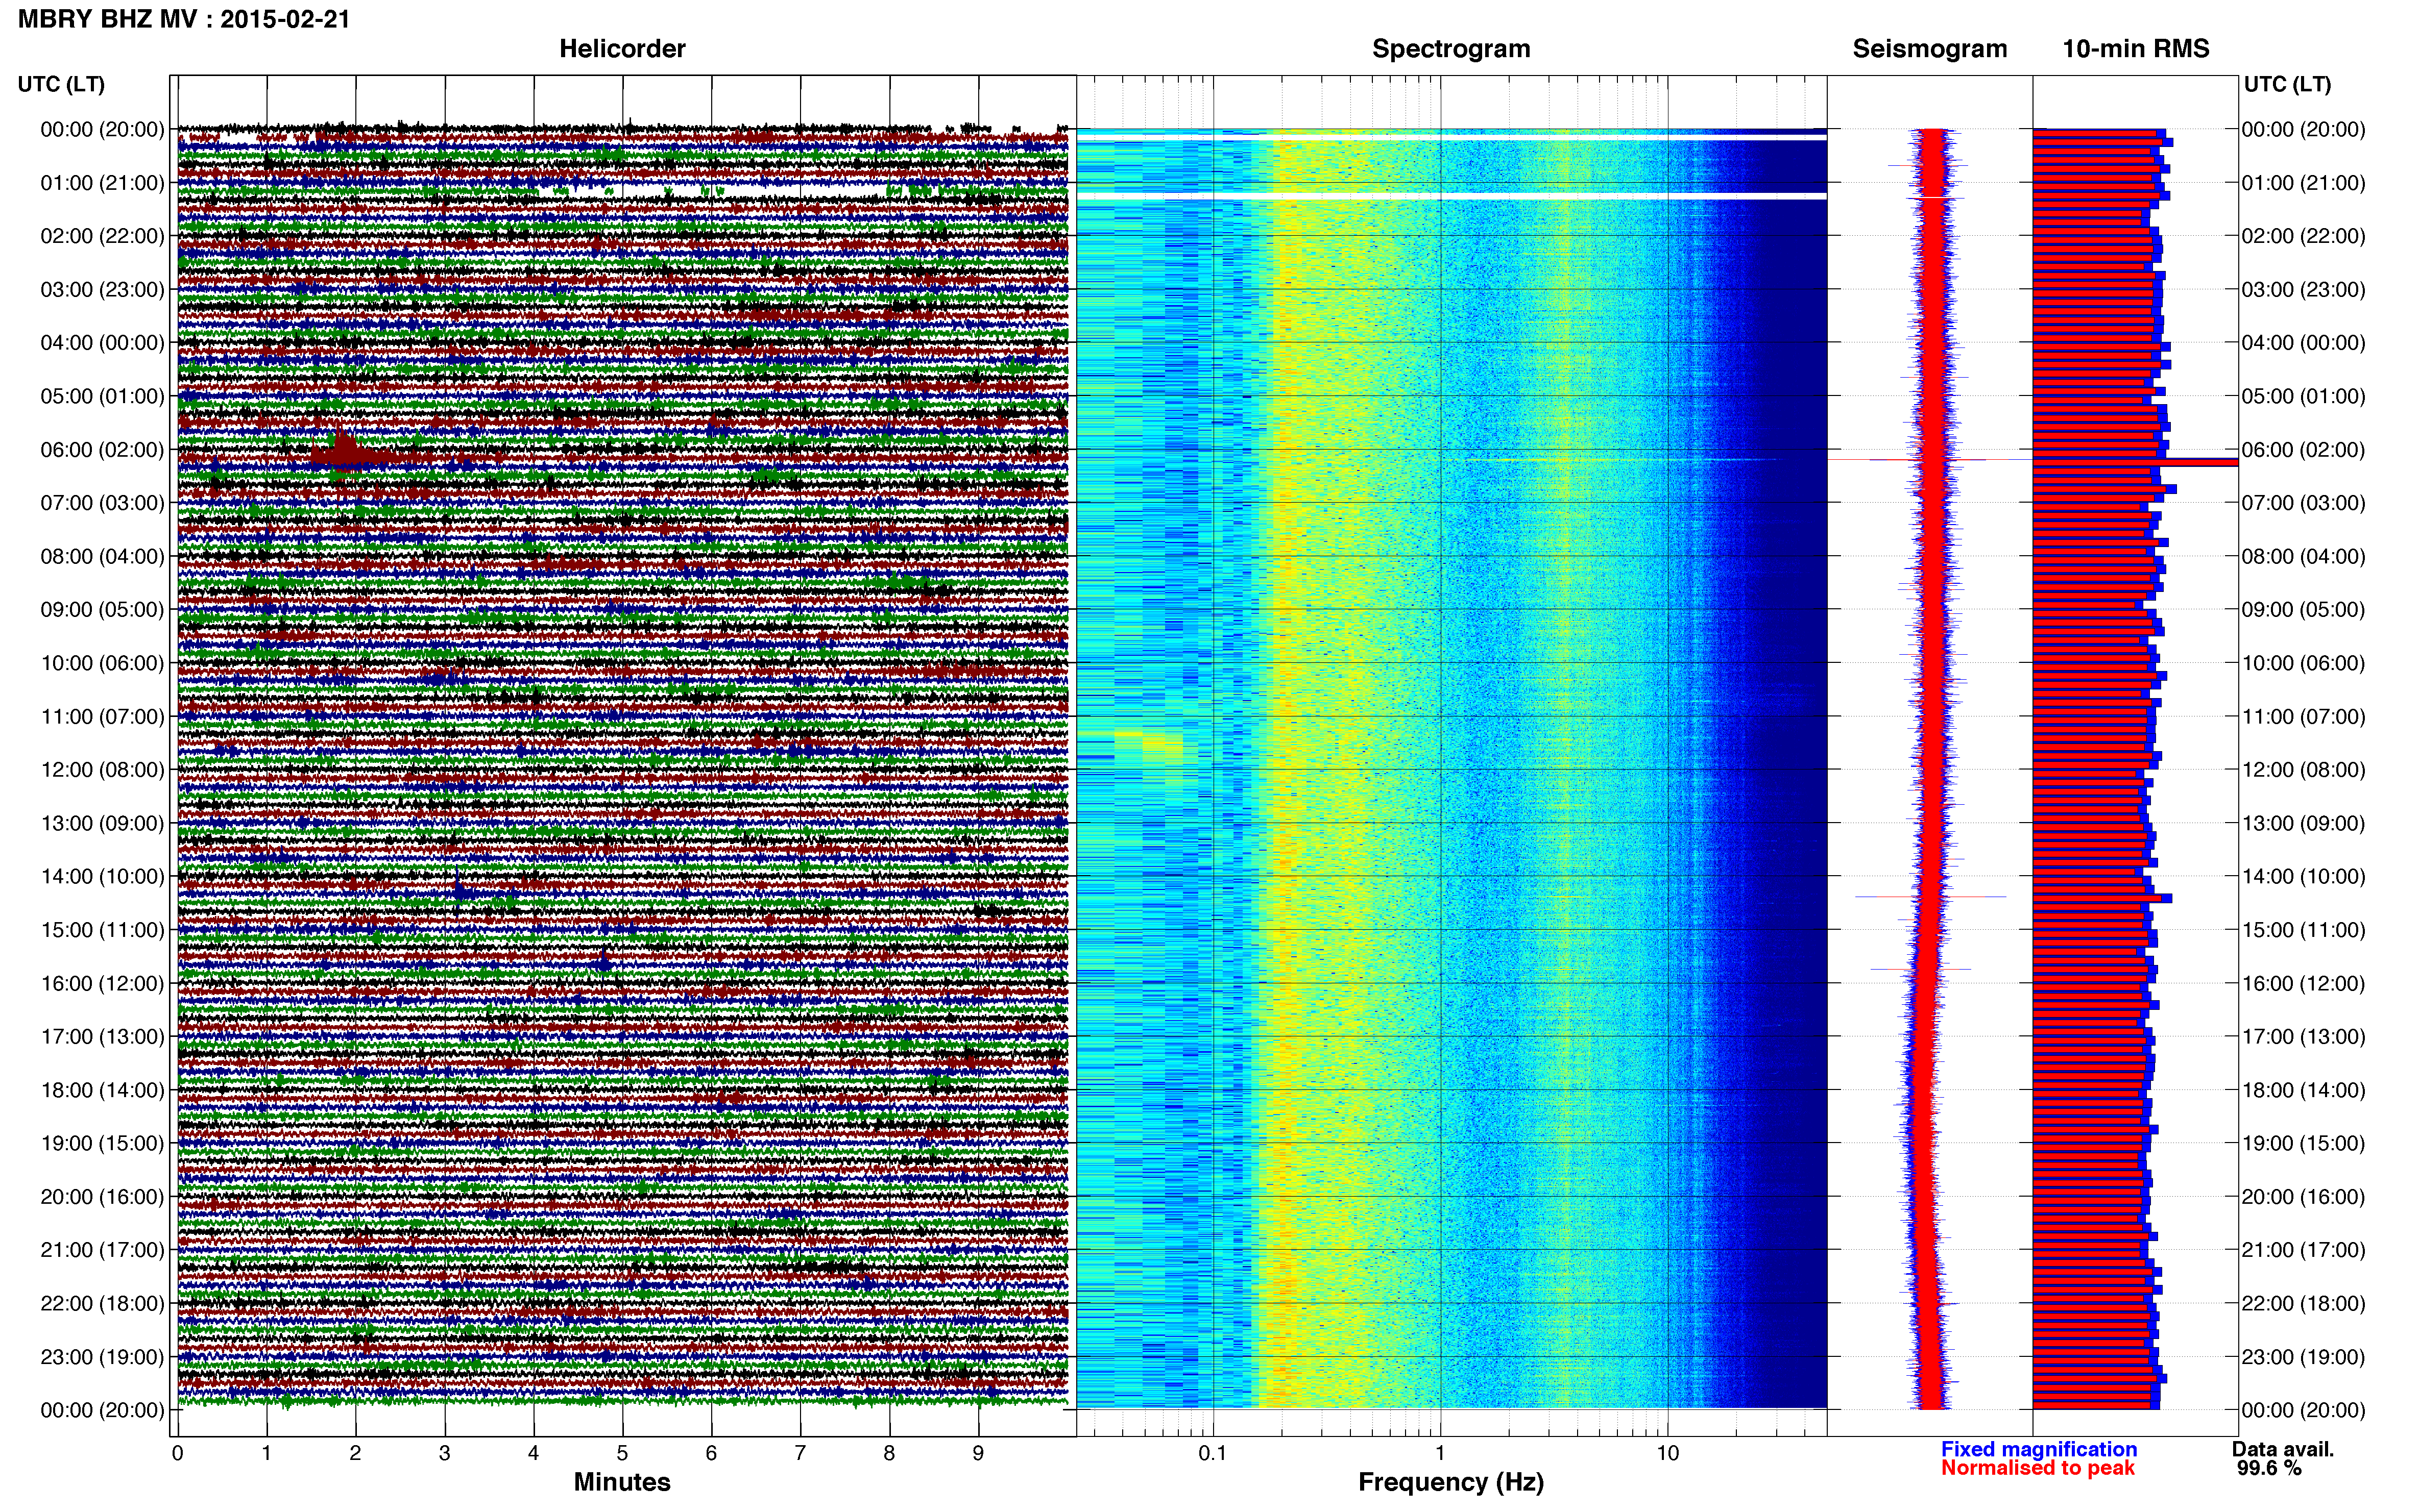Click the right 'UTC (LT)' axis label

(x=2287, y=84)
